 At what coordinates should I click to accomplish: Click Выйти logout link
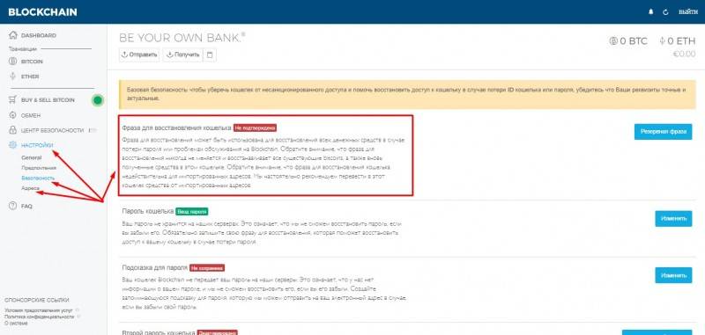[688, 12]
